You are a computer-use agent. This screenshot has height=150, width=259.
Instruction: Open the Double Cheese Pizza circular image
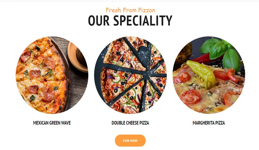pyautogui.click(x=130, y=75)
